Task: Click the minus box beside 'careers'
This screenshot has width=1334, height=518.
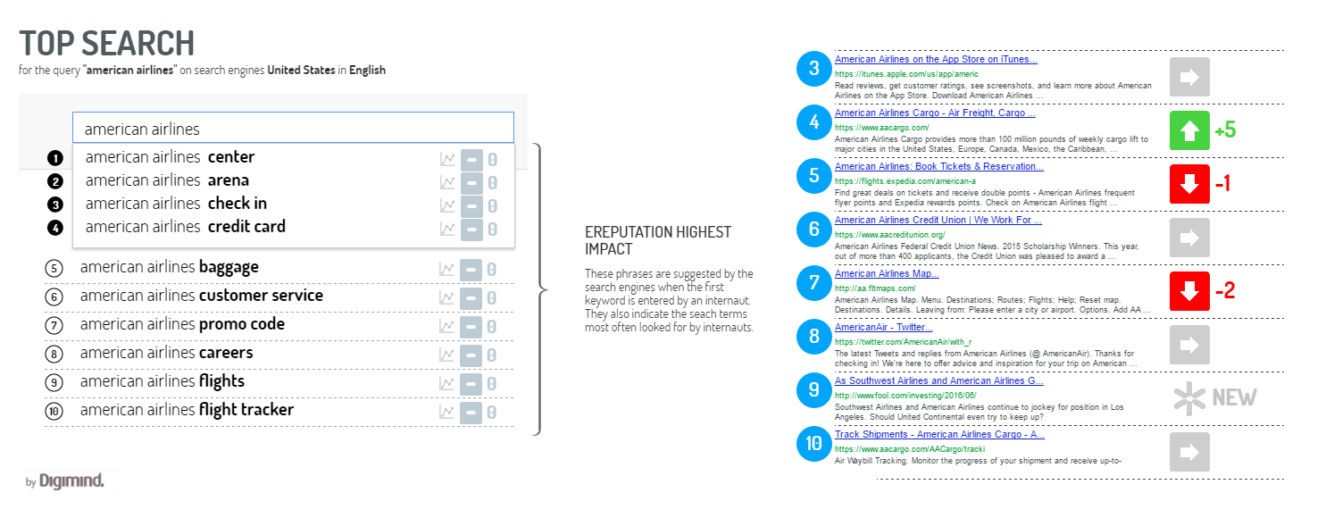Action: [471, 355]
